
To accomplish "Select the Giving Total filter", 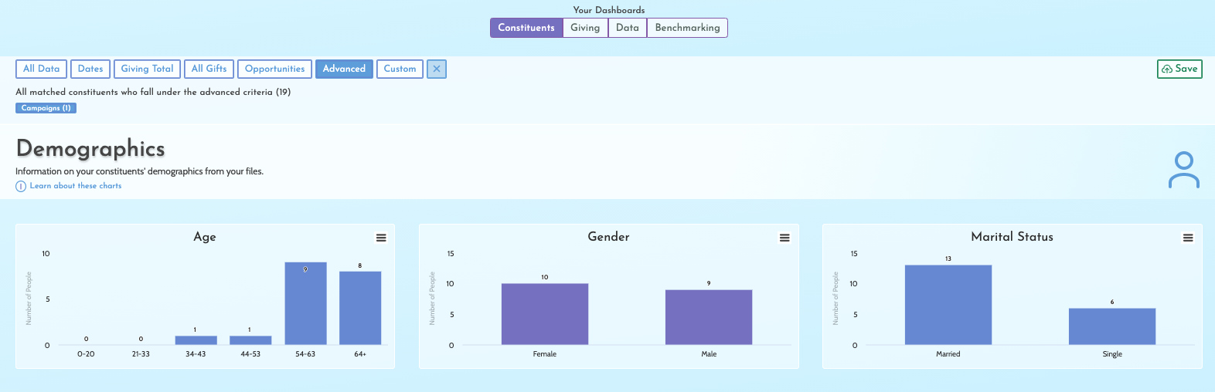I will (147, 69).
